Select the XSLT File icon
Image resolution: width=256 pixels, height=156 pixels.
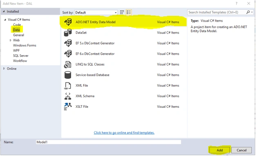pyautogui.click(x=68, y=107)
